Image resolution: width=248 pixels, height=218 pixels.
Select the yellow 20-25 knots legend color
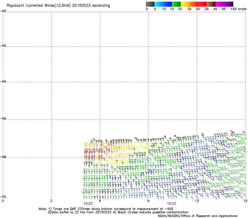click(185, 4)
